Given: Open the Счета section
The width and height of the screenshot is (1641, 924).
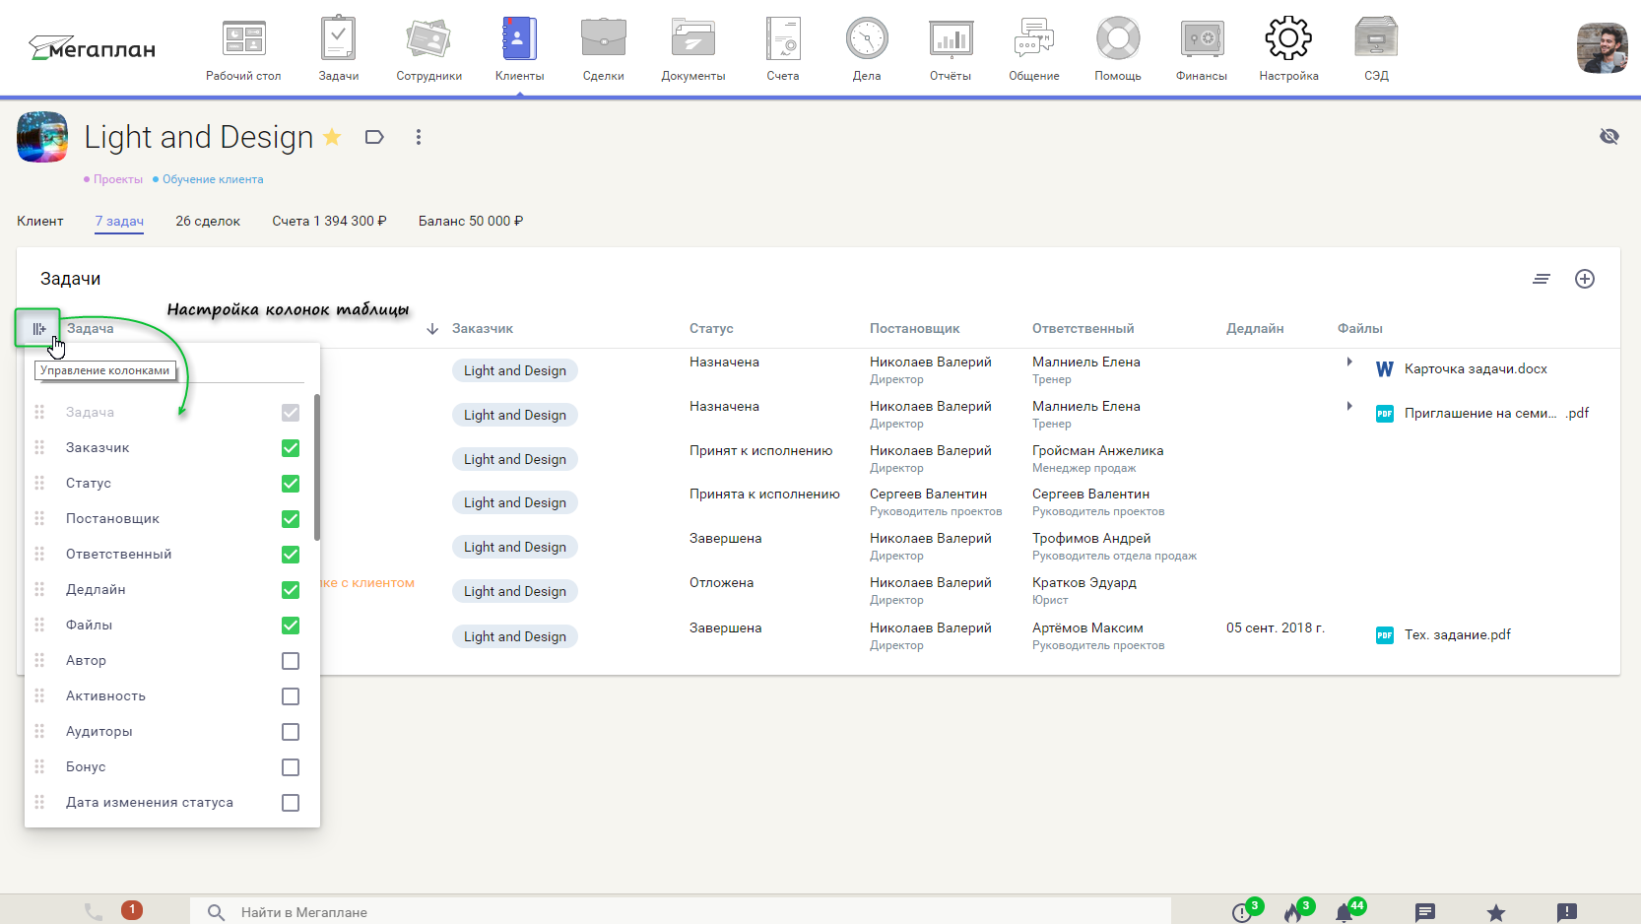Looking at the screenshot, I should point(783,49).
